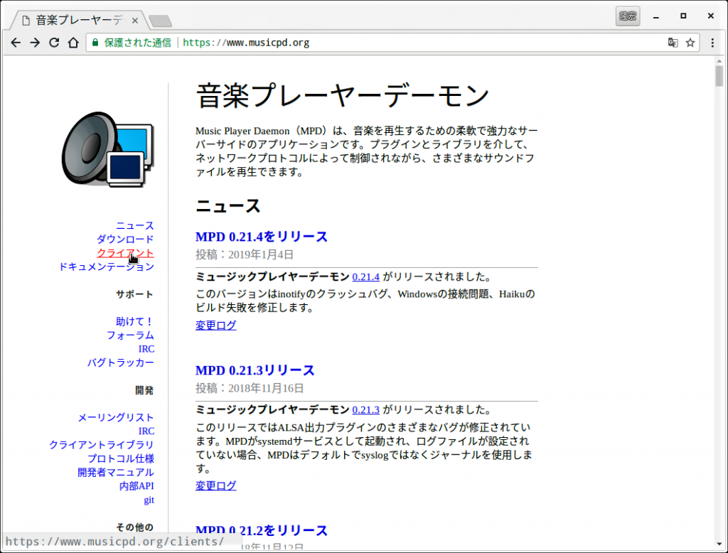Viewport: 728px width, 553px height.
Task: Open the ニュース sidebar link
Action: point(134,225)
